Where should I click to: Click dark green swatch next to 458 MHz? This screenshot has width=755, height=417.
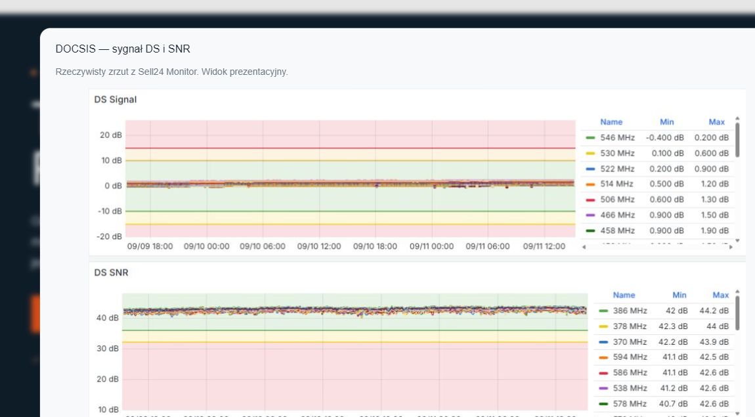[590, 230]
